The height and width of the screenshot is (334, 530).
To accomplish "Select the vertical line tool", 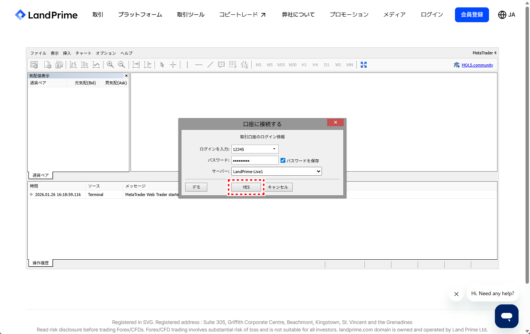I will click(187, 65).
